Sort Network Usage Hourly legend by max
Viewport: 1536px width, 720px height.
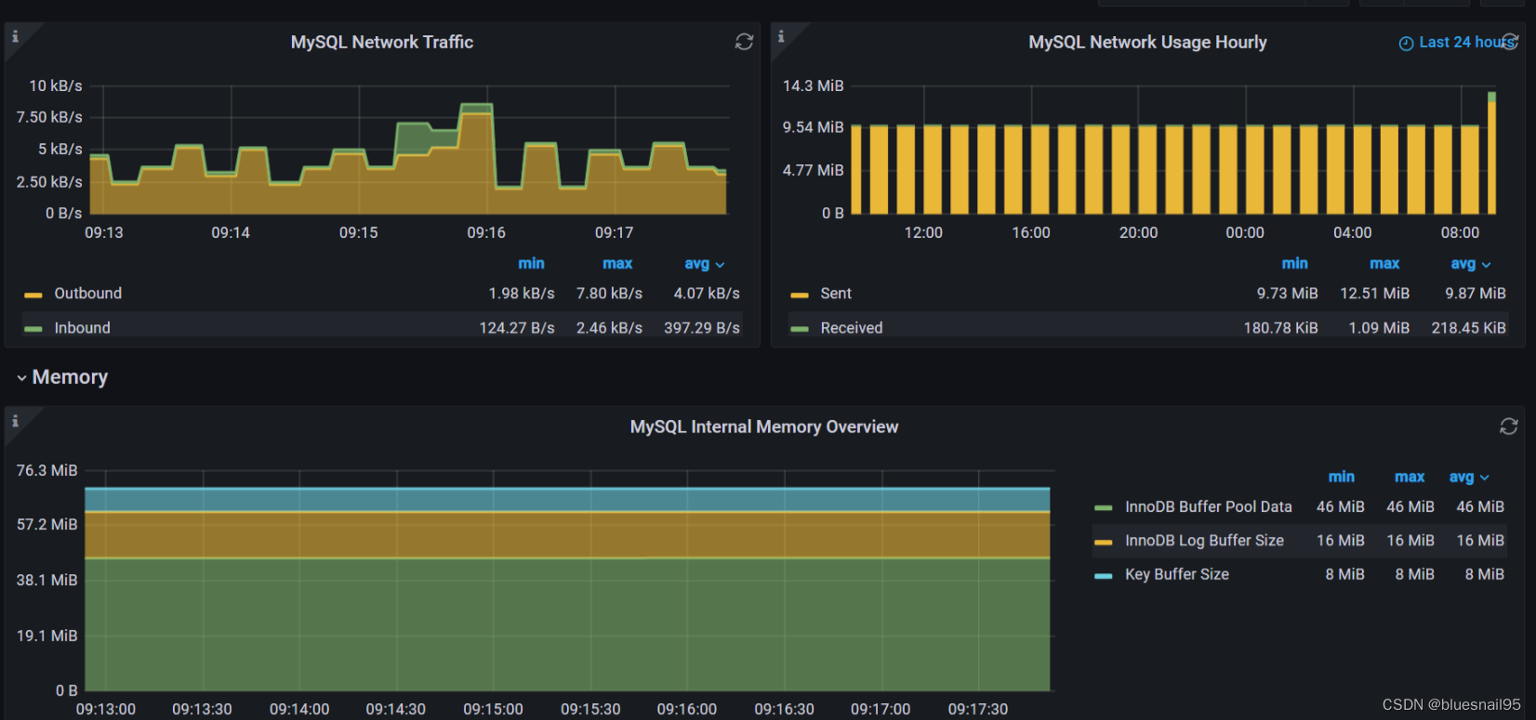(x=1384, y=264)
